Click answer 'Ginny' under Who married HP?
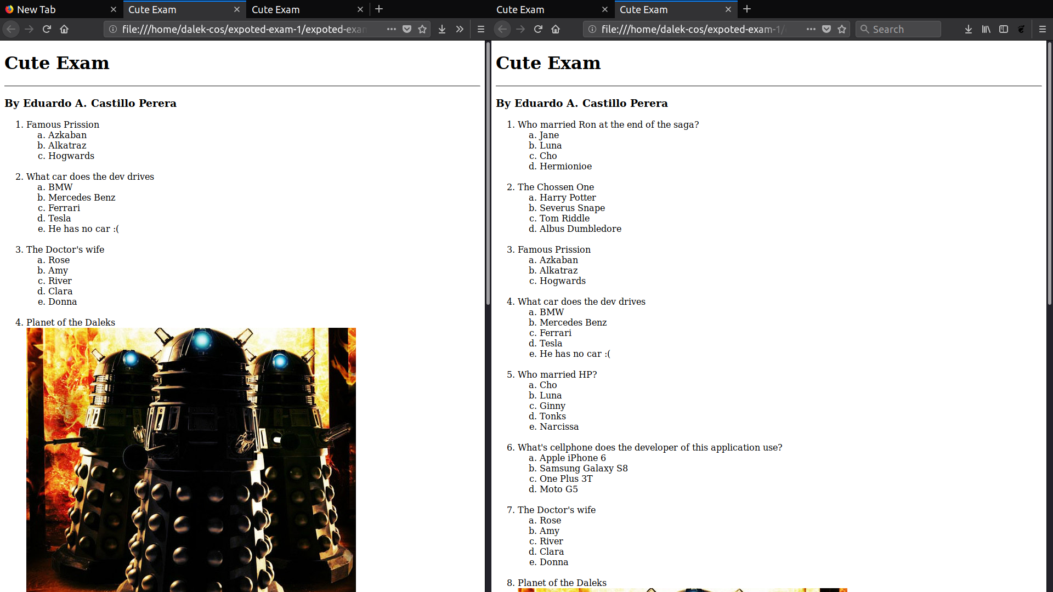 coord(552,406)
